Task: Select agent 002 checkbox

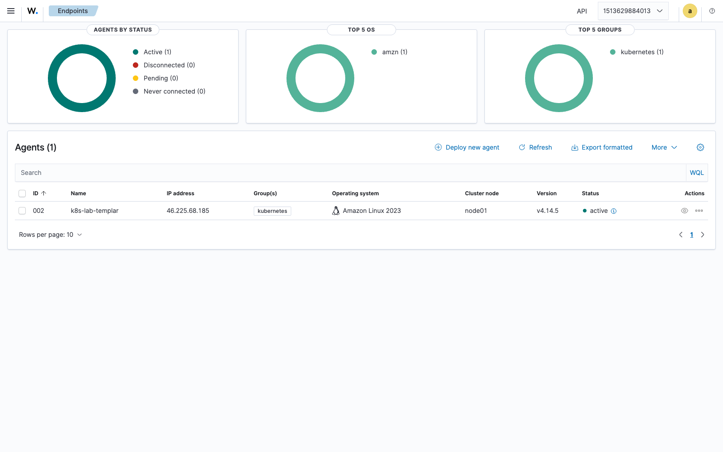Action: point(22,211)
